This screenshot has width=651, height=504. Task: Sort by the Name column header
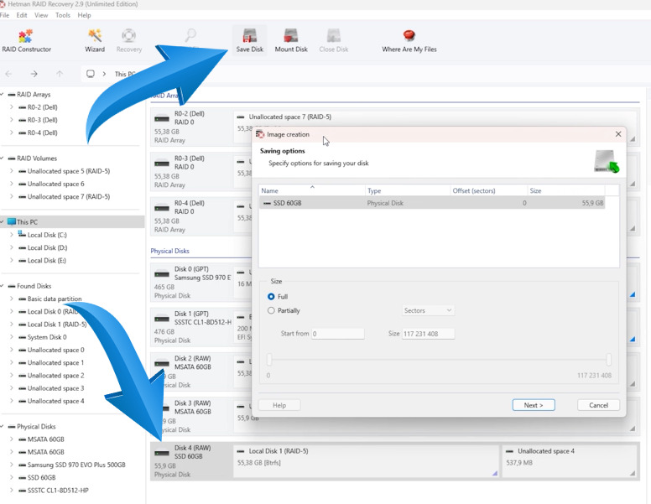[x=312, y=190]
